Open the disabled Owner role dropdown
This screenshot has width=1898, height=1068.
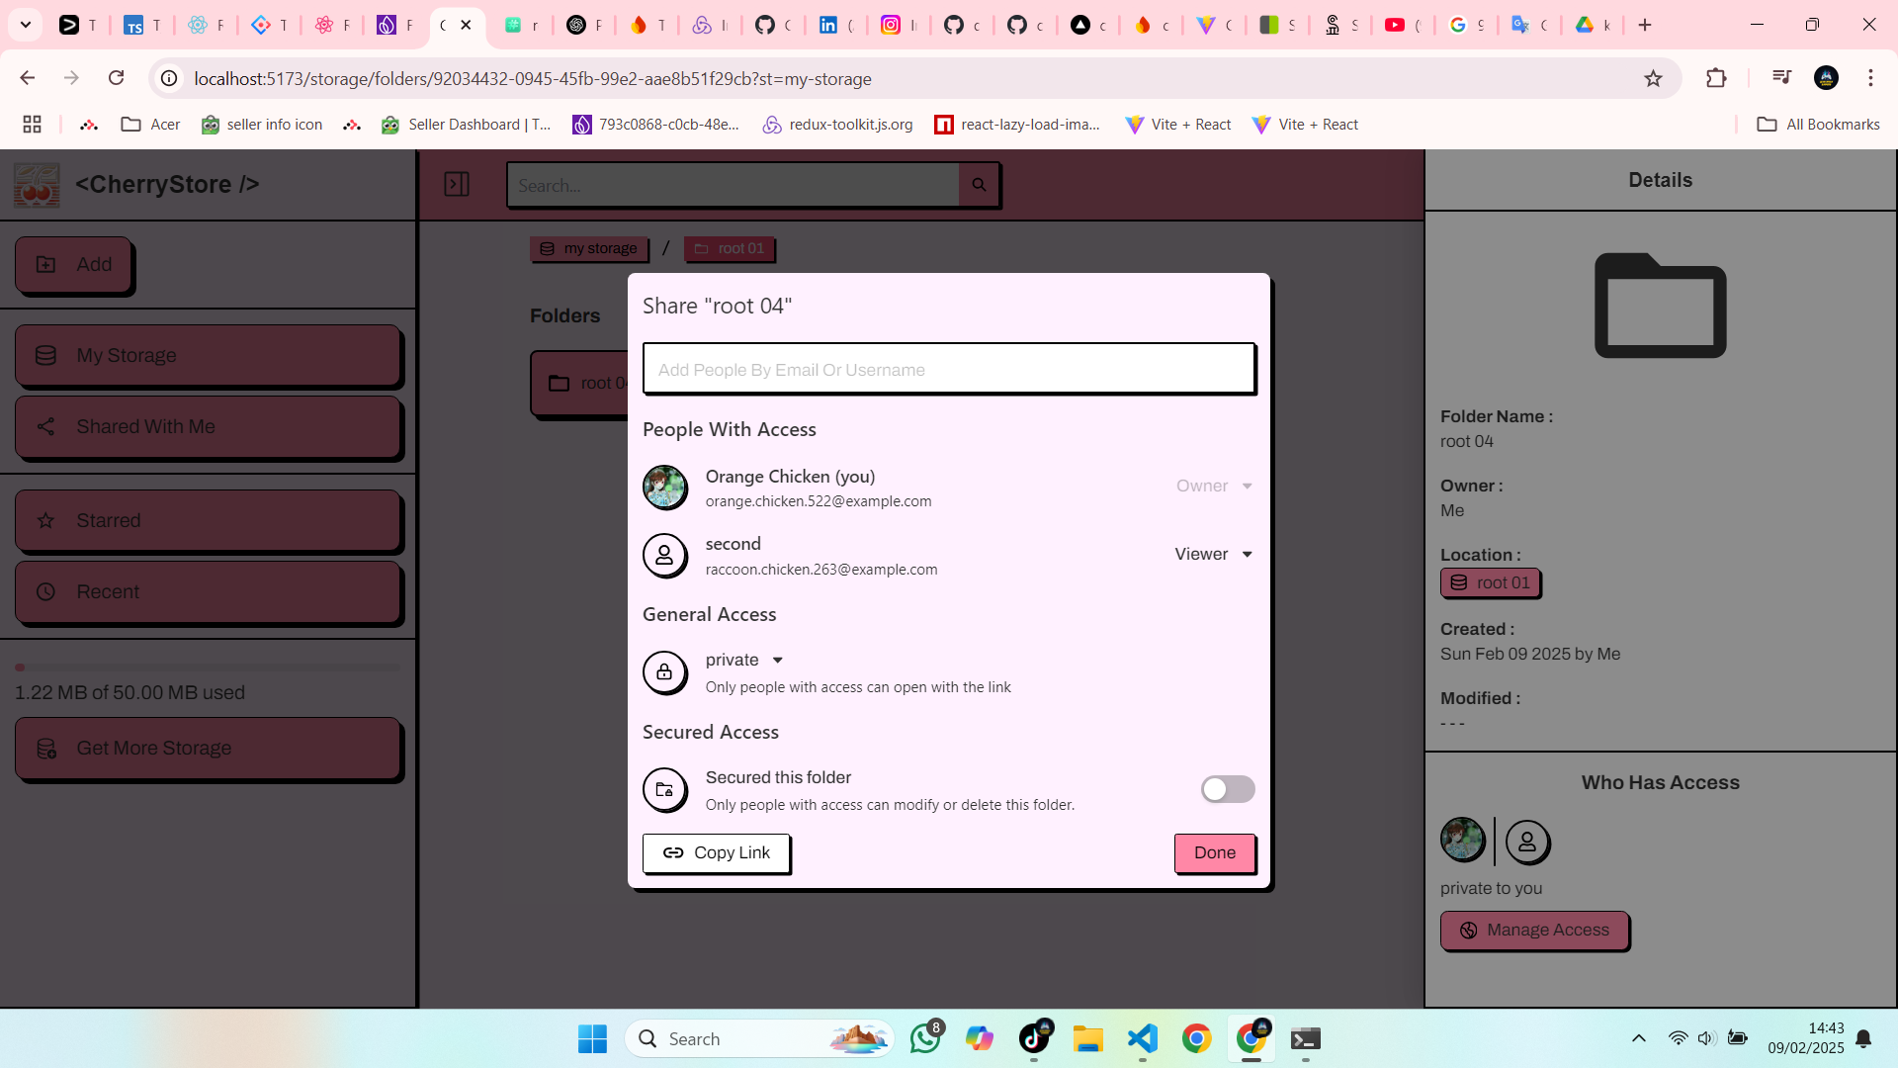tap(1214, 487)
